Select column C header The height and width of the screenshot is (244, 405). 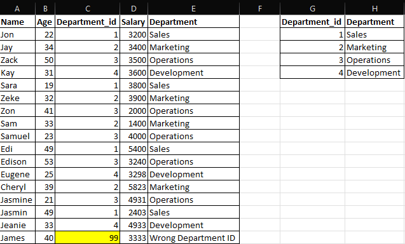(88, 8)
